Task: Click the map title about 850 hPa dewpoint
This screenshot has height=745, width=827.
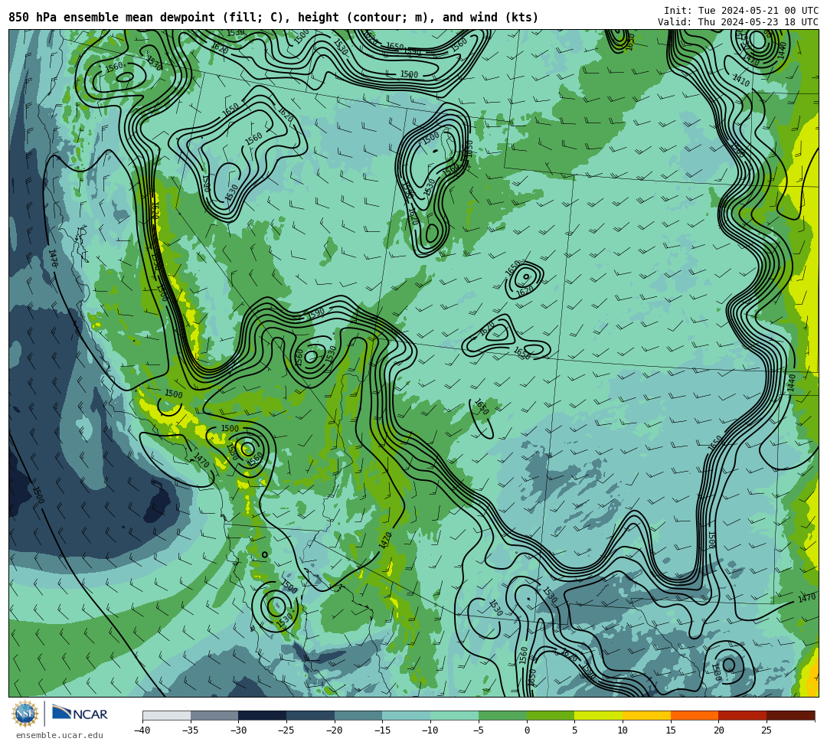Action: pyautogui.click(x=273, y=18)
